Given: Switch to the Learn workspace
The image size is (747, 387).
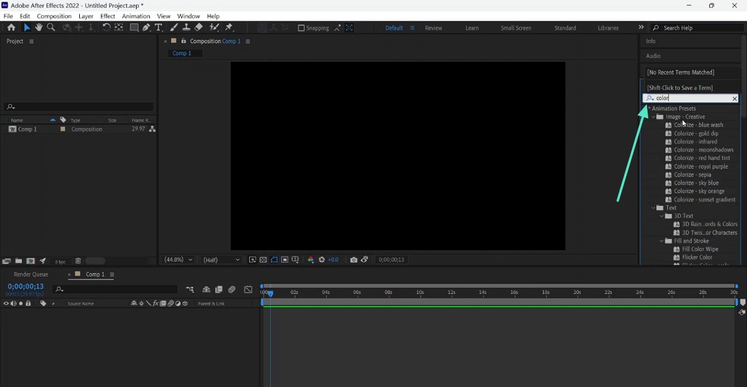Looking at the screenshot, I should coord(472,28).
